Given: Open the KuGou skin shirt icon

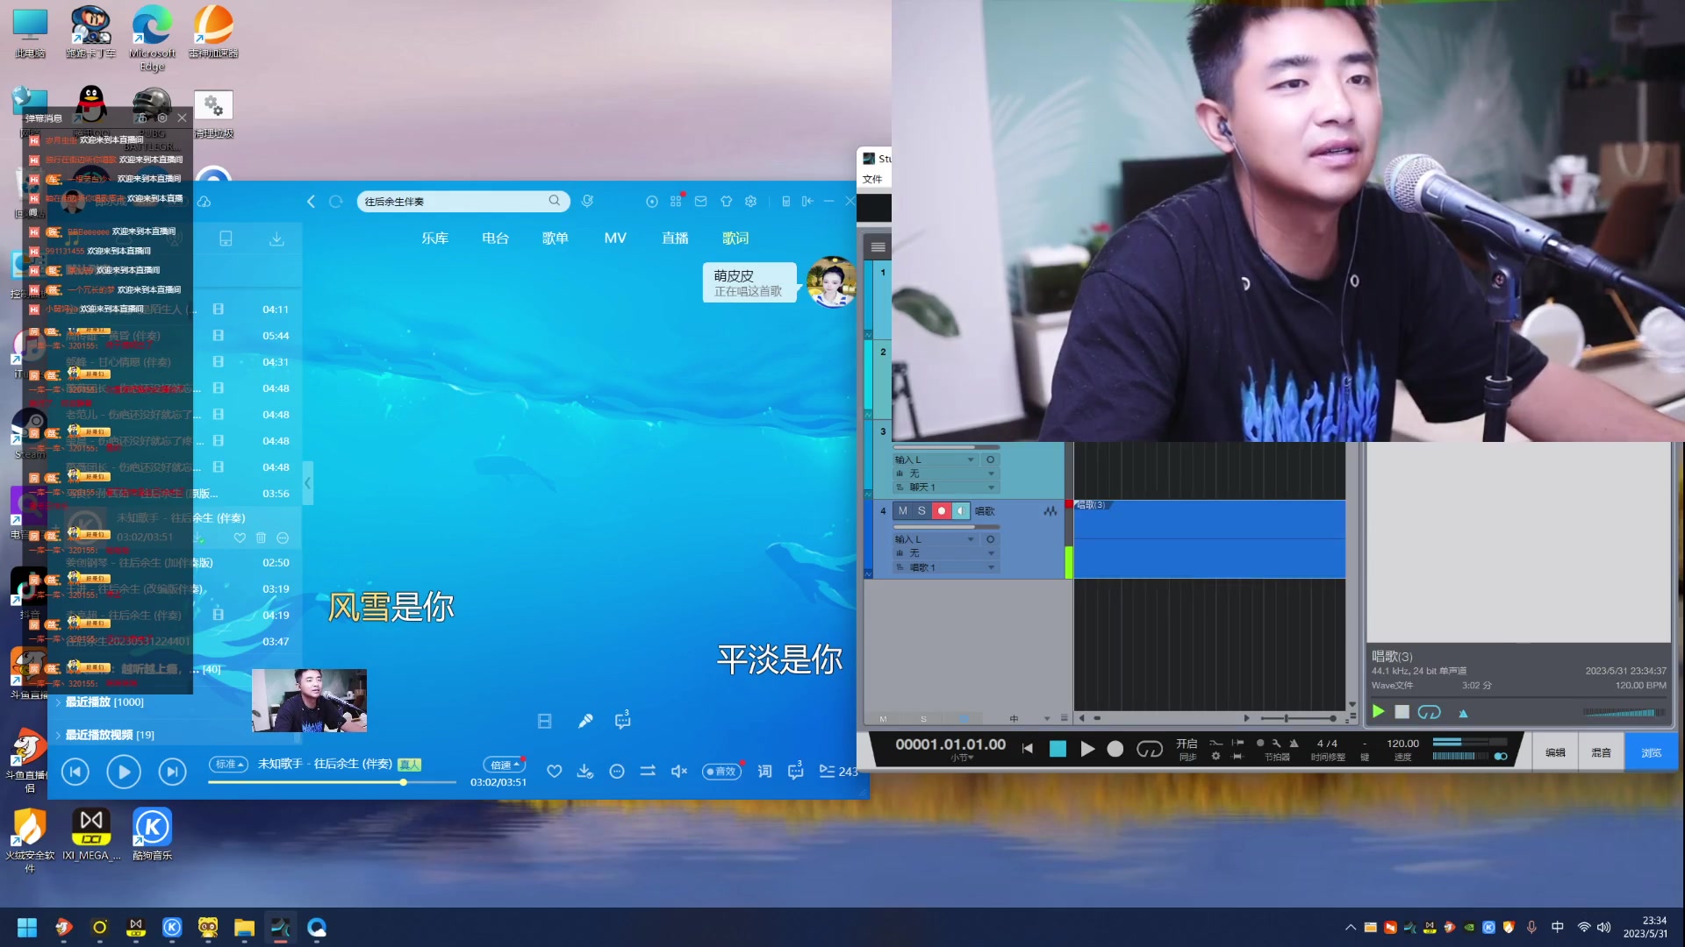Looking at the screenshot, I should pyautogui.click(x=726, y=202).
